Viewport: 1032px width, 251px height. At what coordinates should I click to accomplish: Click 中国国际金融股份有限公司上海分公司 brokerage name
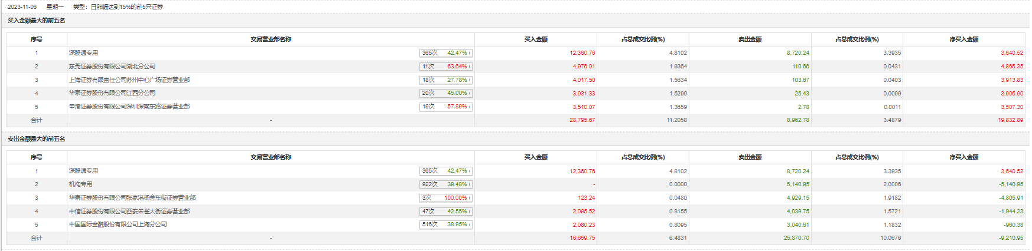tap(118, 224)
